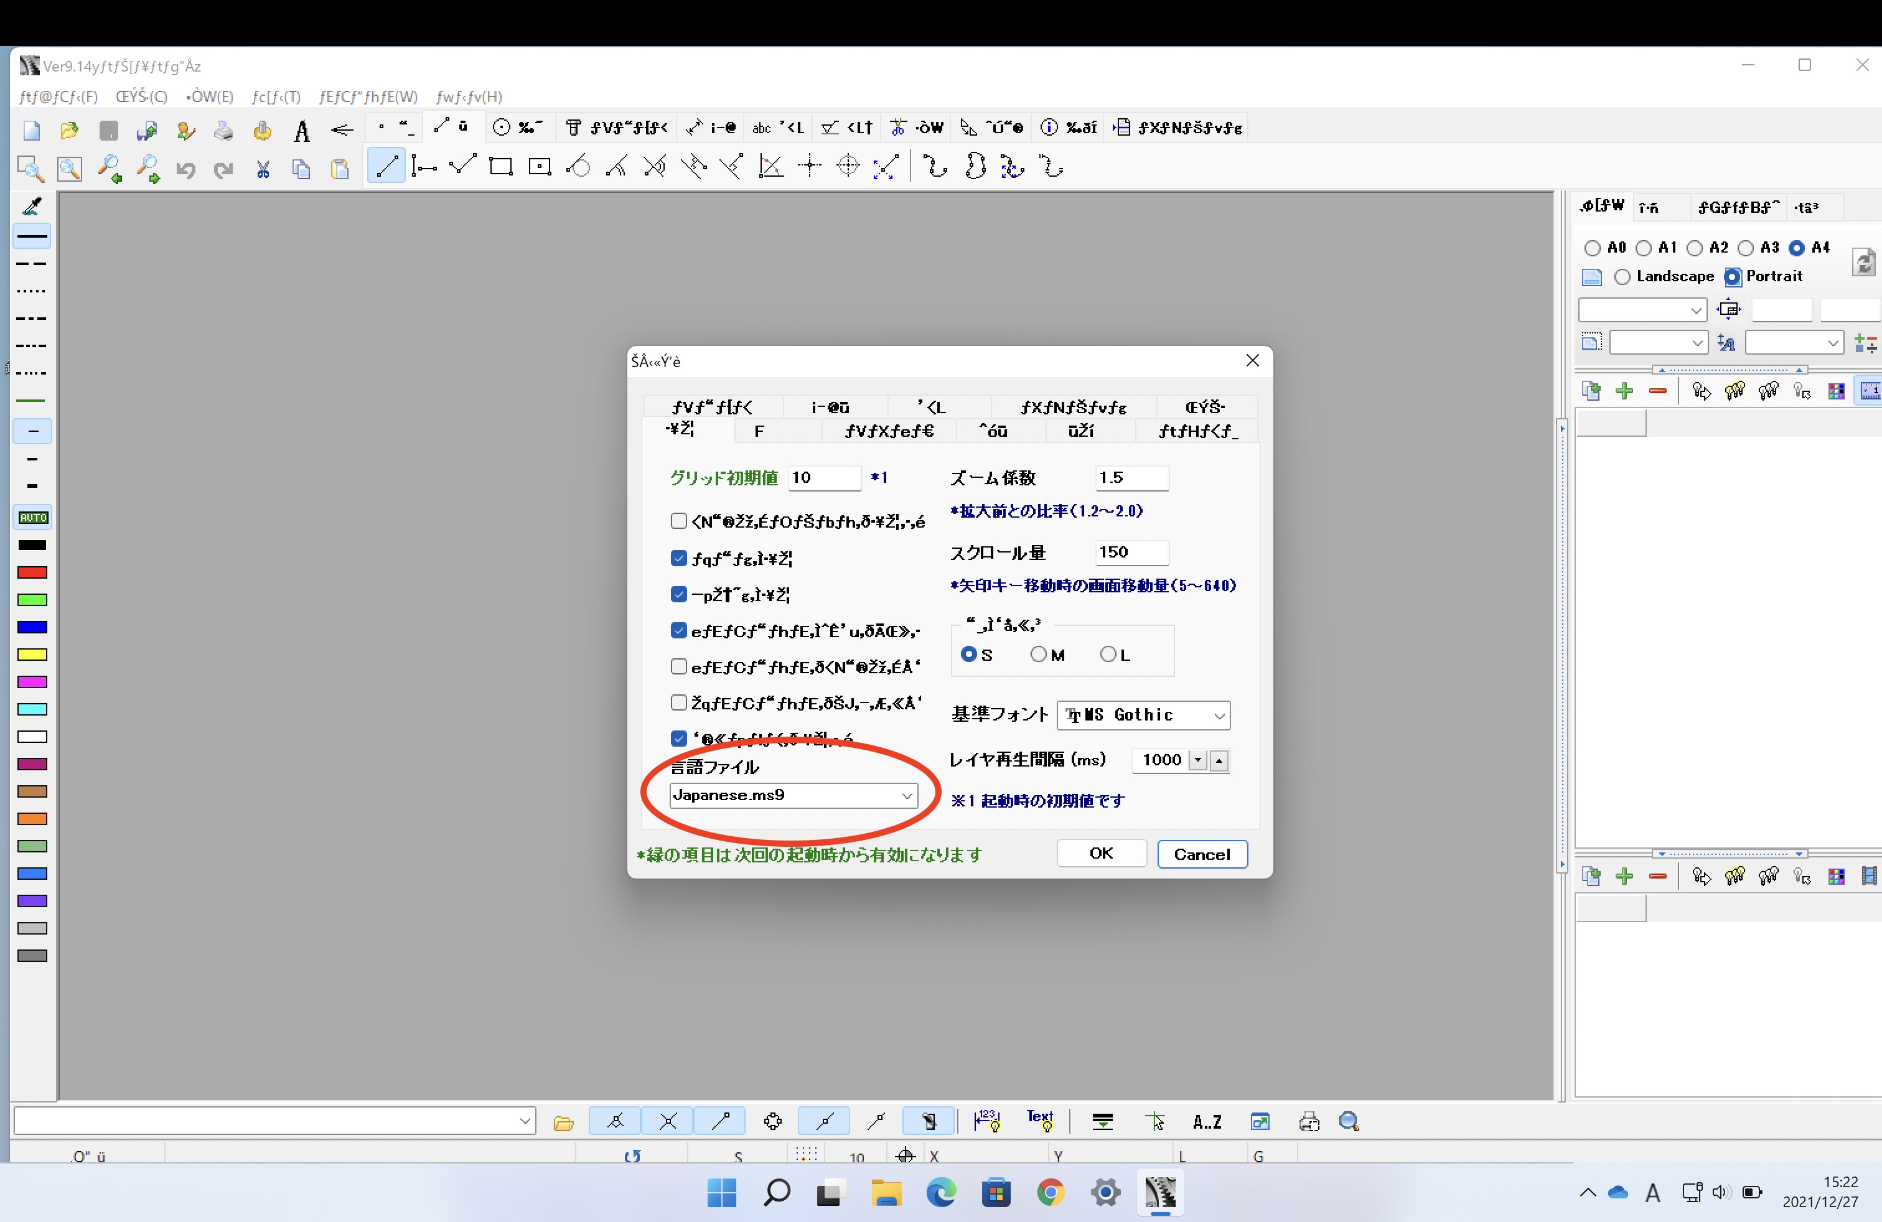The width and height of the screenshot is (1882, 1222).
Task: Open Google Chrome from the taskbar
Action: pos(1050,1192)
